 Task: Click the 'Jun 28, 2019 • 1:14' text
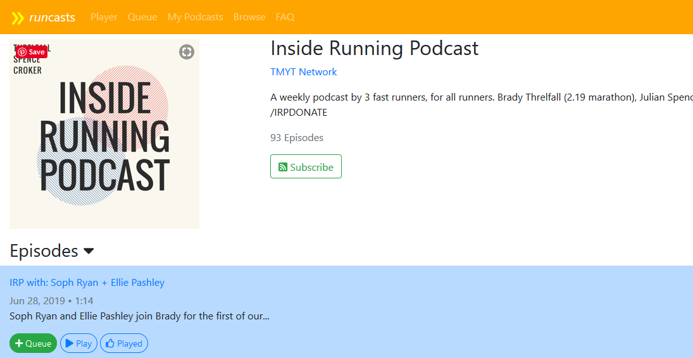(51, 301)
